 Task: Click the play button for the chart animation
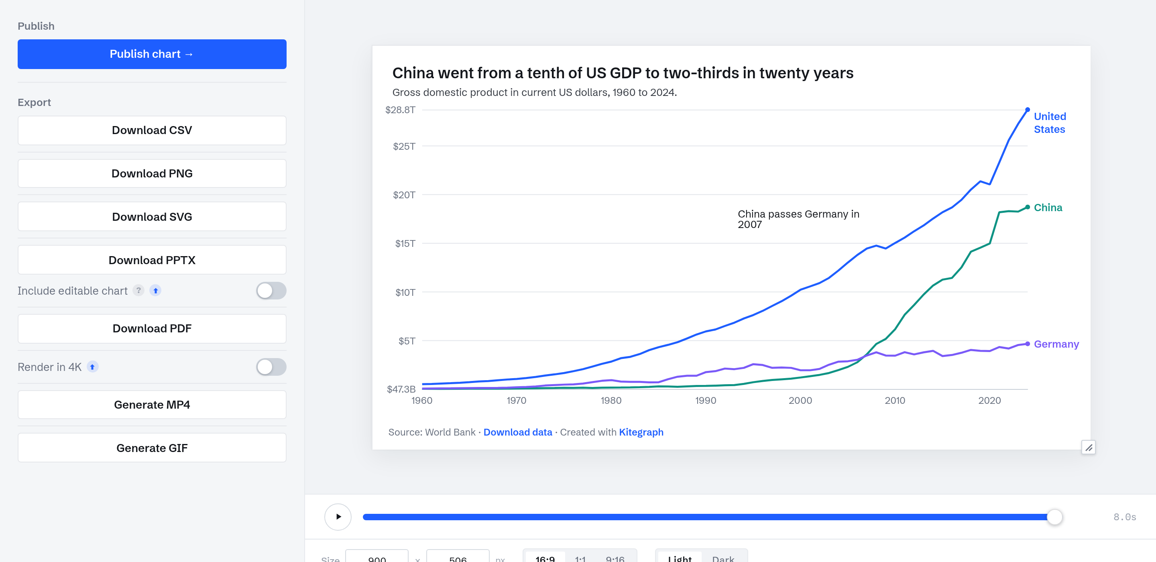(x=338, y=517)
